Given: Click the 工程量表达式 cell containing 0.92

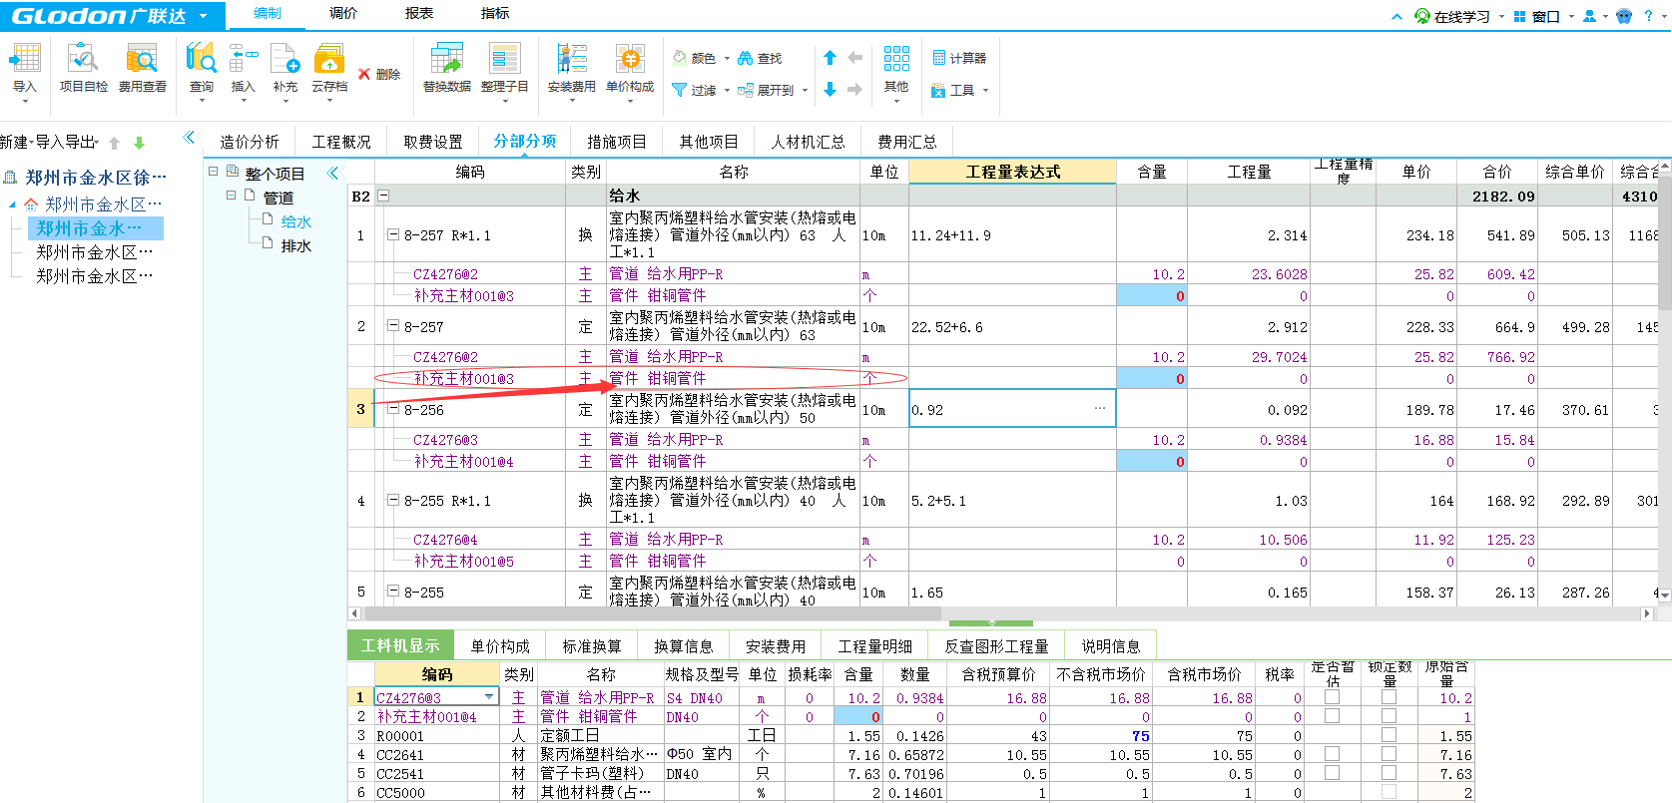Looking at the screenshot, I should [x=1012, y=409].
